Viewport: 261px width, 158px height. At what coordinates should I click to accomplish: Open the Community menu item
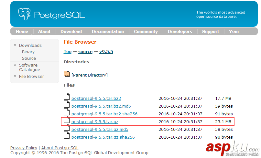(146, 31)
